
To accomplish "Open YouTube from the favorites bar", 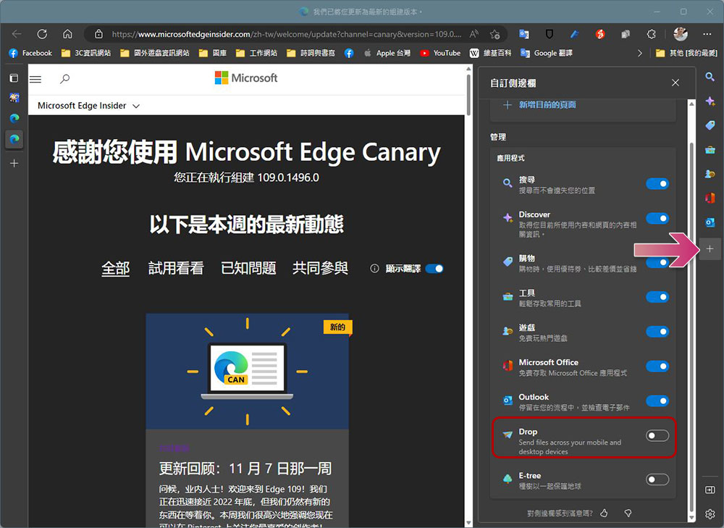I will [x=440, y=52].
